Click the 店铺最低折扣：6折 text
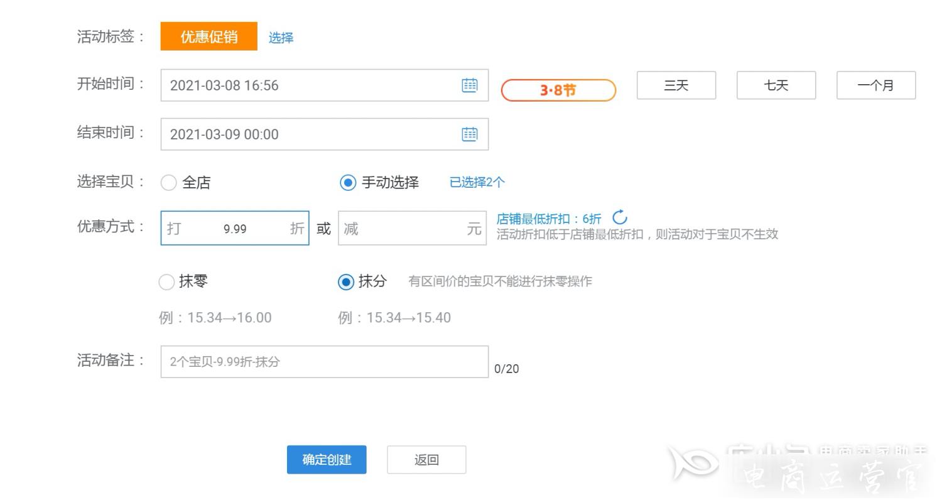 pos(549,219)
